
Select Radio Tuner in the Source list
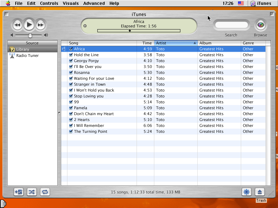pyautogui.click(x=32, y=55)
